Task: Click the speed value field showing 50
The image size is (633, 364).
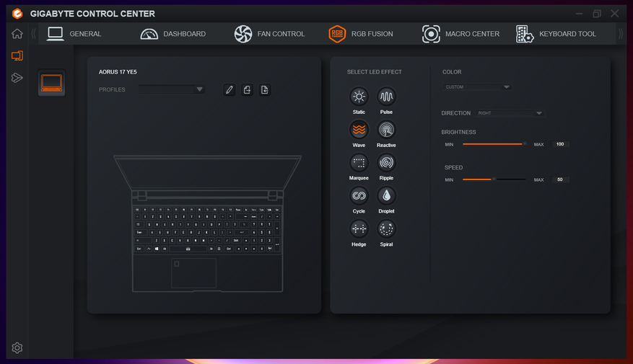Action: tap(560, 179)
